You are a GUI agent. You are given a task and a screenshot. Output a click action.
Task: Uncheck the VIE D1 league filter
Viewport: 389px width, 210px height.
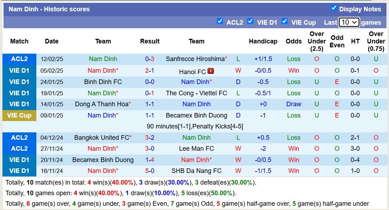250,21
